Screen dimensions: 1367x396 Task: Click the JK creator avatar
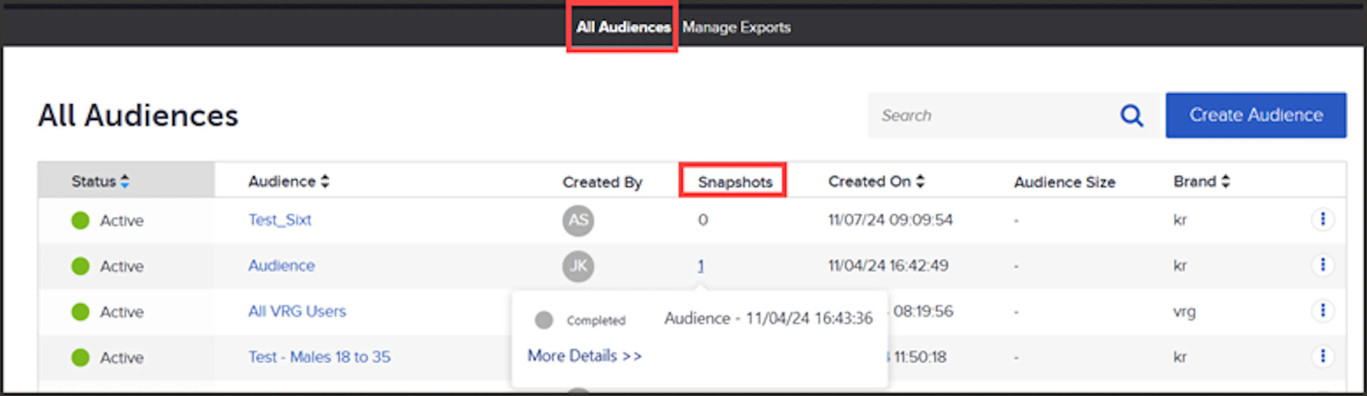click(578, 265)
